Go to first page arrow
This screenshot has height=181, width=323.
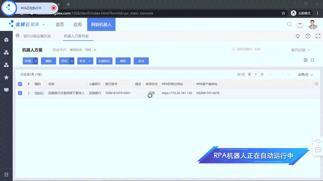tap(270, 75)
